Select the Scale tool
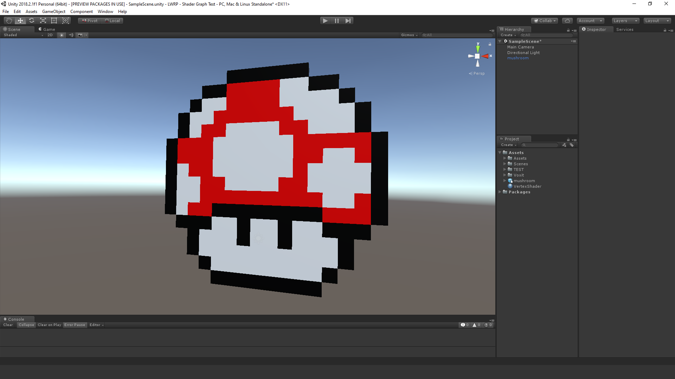 (x=43, y=21)
